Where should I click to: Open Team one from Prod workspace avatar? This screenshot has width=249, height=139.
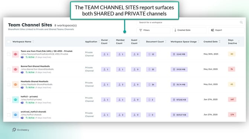click(15, 54)
